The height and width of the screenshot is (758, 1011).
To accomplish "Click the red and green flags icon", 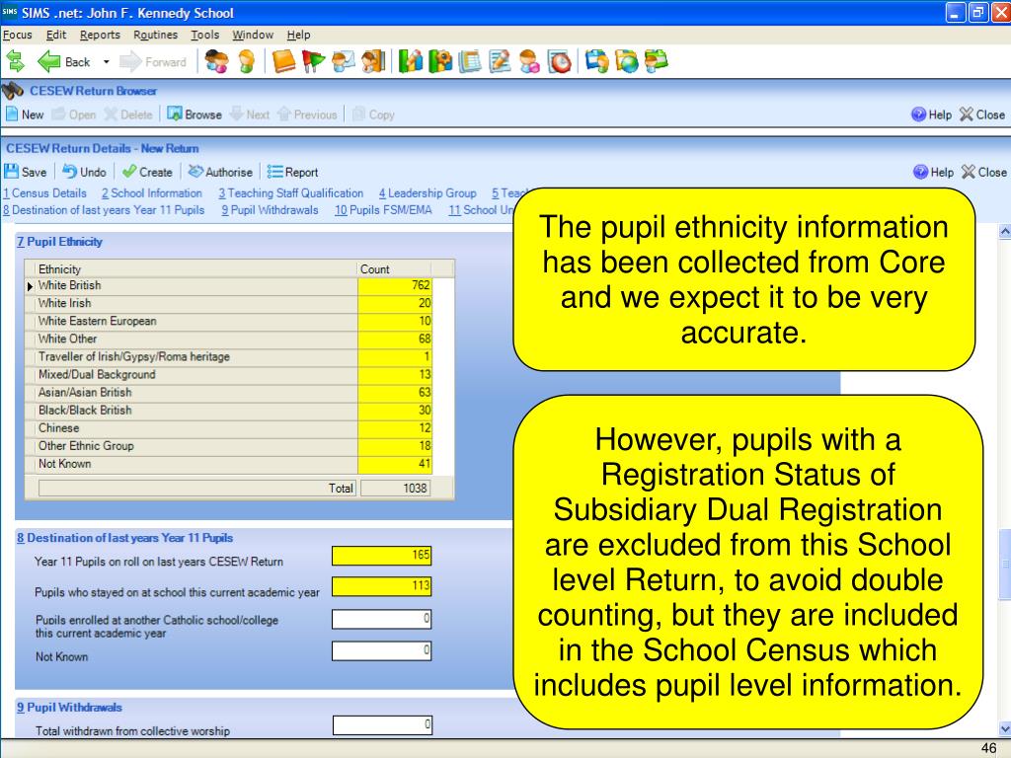I will point(314,61).
